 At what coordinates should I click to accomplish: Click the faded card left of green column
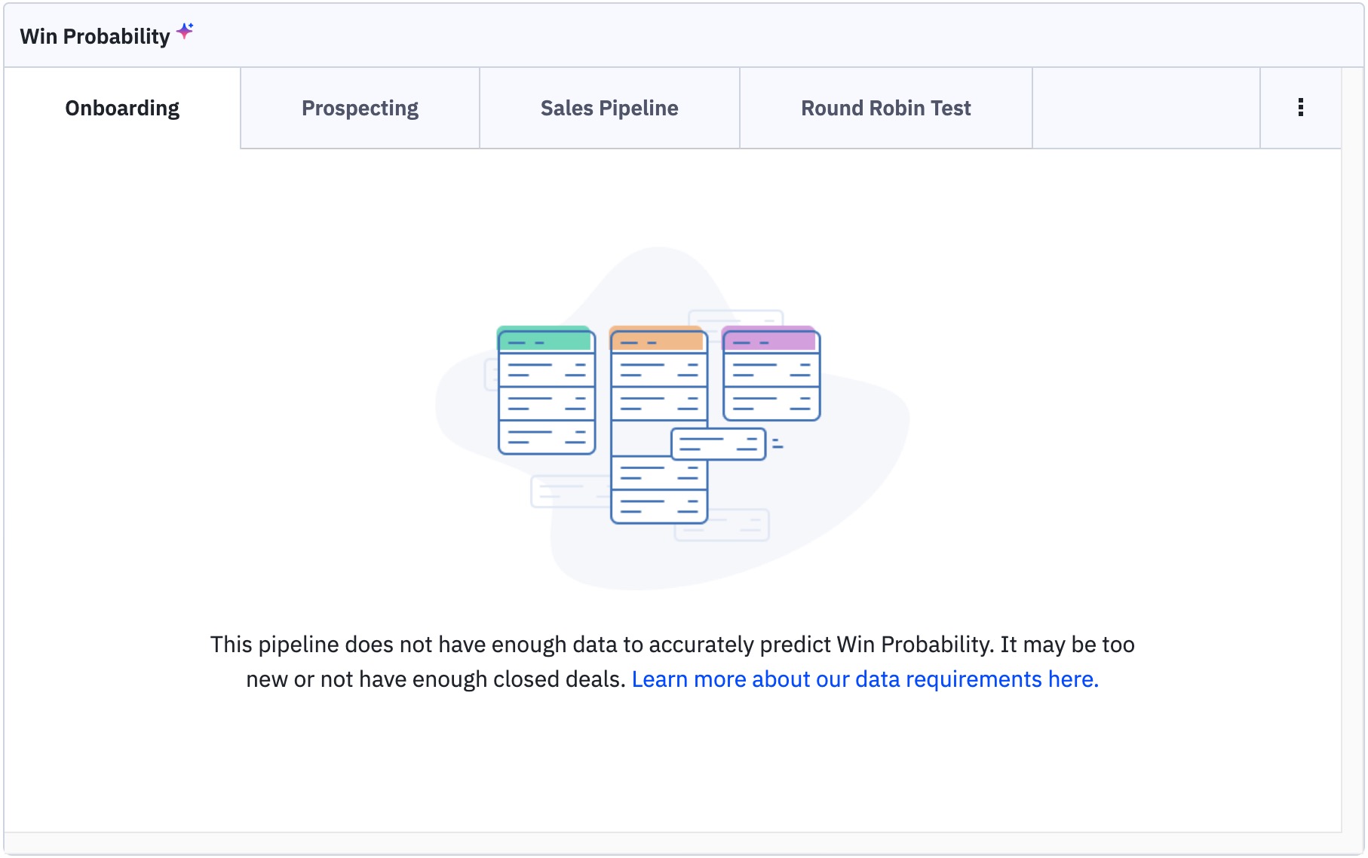[491, 374]
